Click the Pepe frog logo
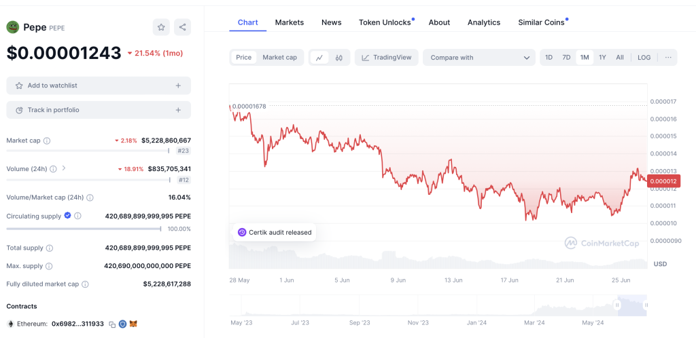 (x=13, y=27)
